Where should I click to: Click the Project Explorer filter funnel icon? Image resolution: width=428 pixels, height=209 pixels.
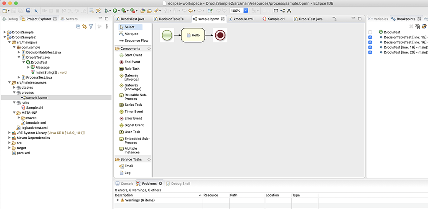(91, 26)
